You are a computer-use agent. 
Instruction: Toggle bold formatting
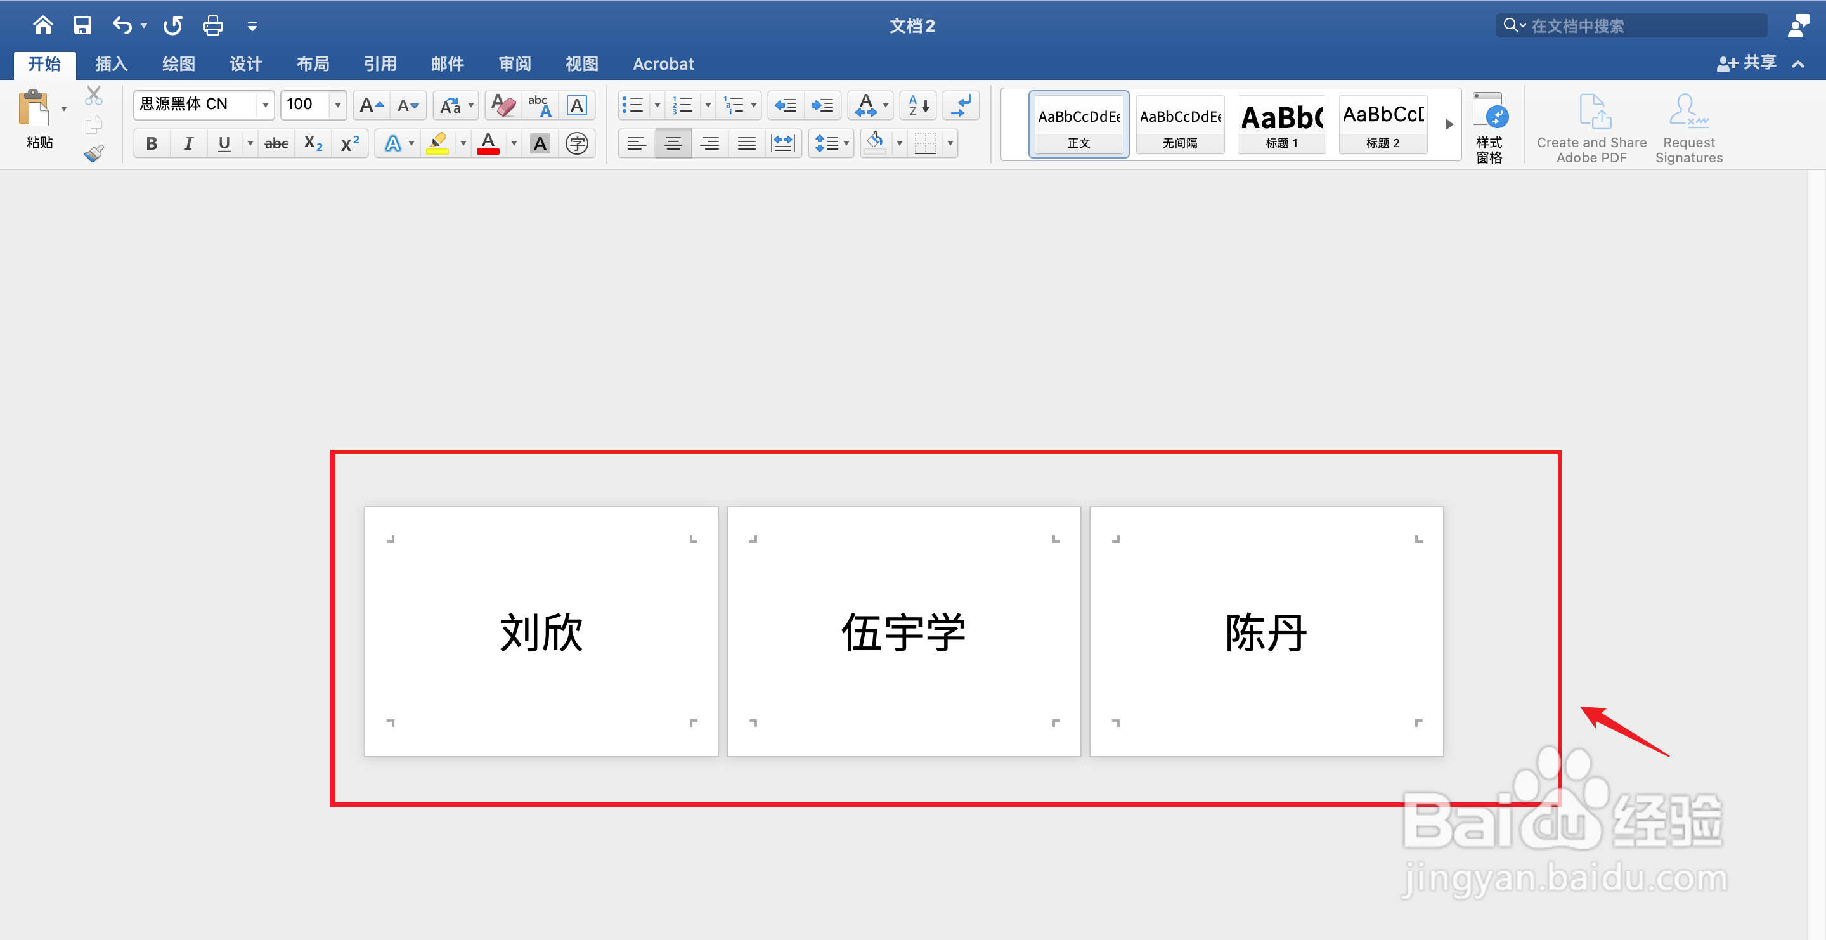point(152,144)
